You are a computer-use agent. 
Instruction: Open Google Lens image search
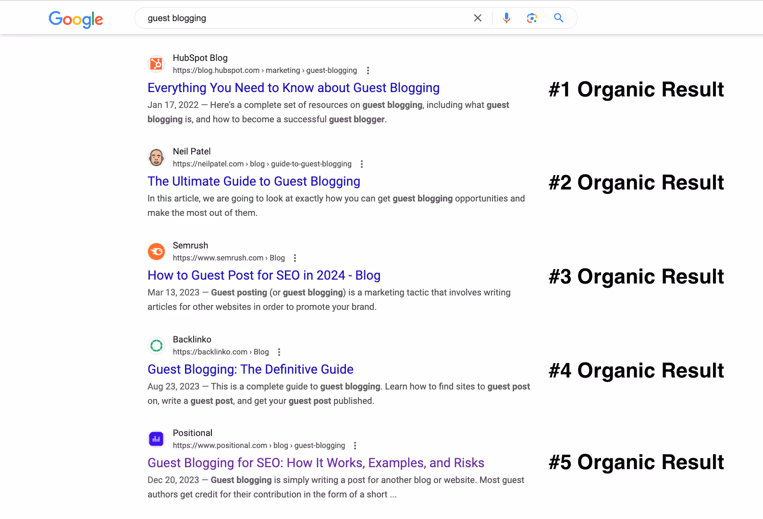[532, 18]
